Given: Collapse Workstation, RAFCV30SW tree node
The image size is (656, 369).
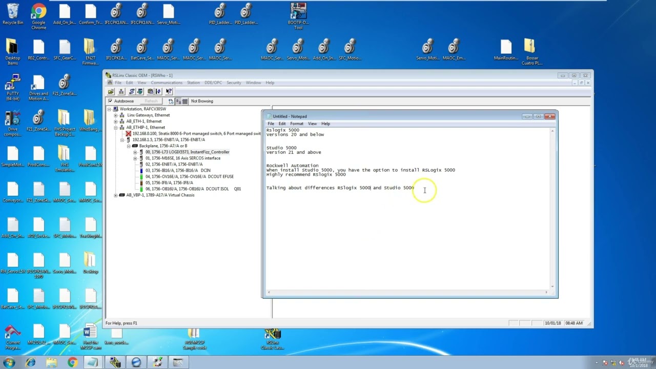Looking at the screenshot, I should [x=110, y=109].
